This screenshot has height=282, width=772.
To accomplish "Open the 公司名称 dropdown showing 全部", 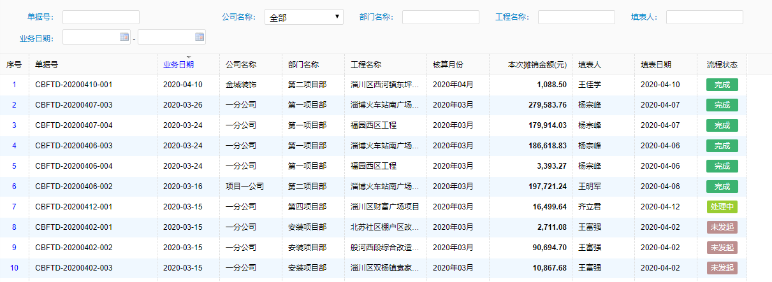I will pos(304,17).
